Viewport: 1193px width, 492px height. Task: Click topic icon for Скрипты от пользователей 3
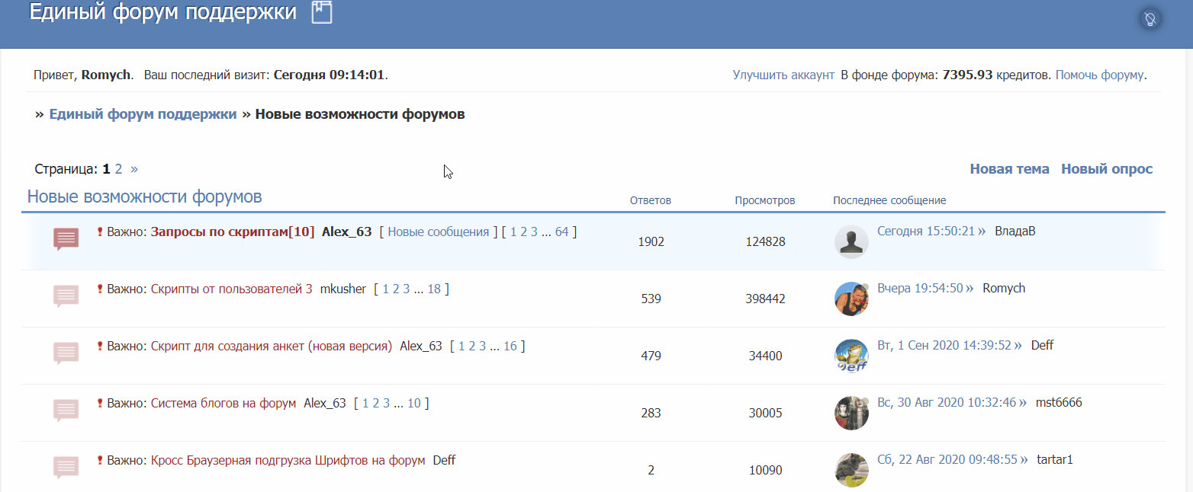(x=66, y=296)
